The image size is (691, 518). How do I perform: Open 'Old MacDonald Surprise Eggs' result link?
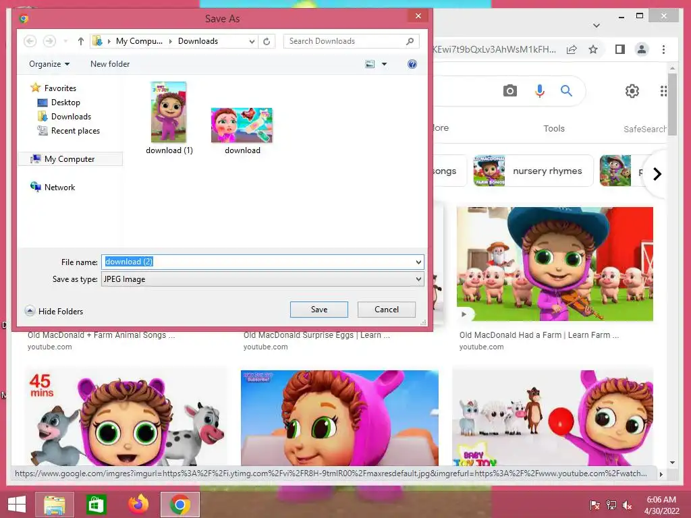pos(316,335)
